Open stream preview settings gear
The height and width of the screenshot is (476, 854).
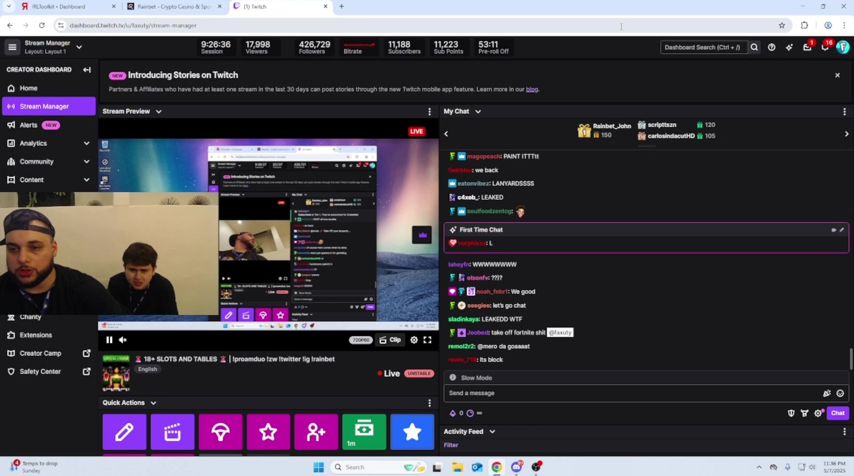[414, 340]
